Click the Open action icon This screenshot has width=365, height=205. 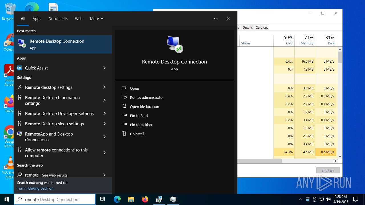pos(124,88)
